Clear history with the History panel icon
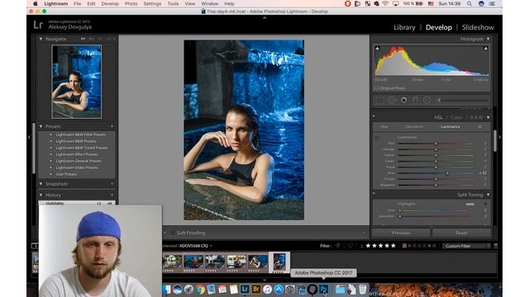The image size is (529, 297). coord(112,195)
